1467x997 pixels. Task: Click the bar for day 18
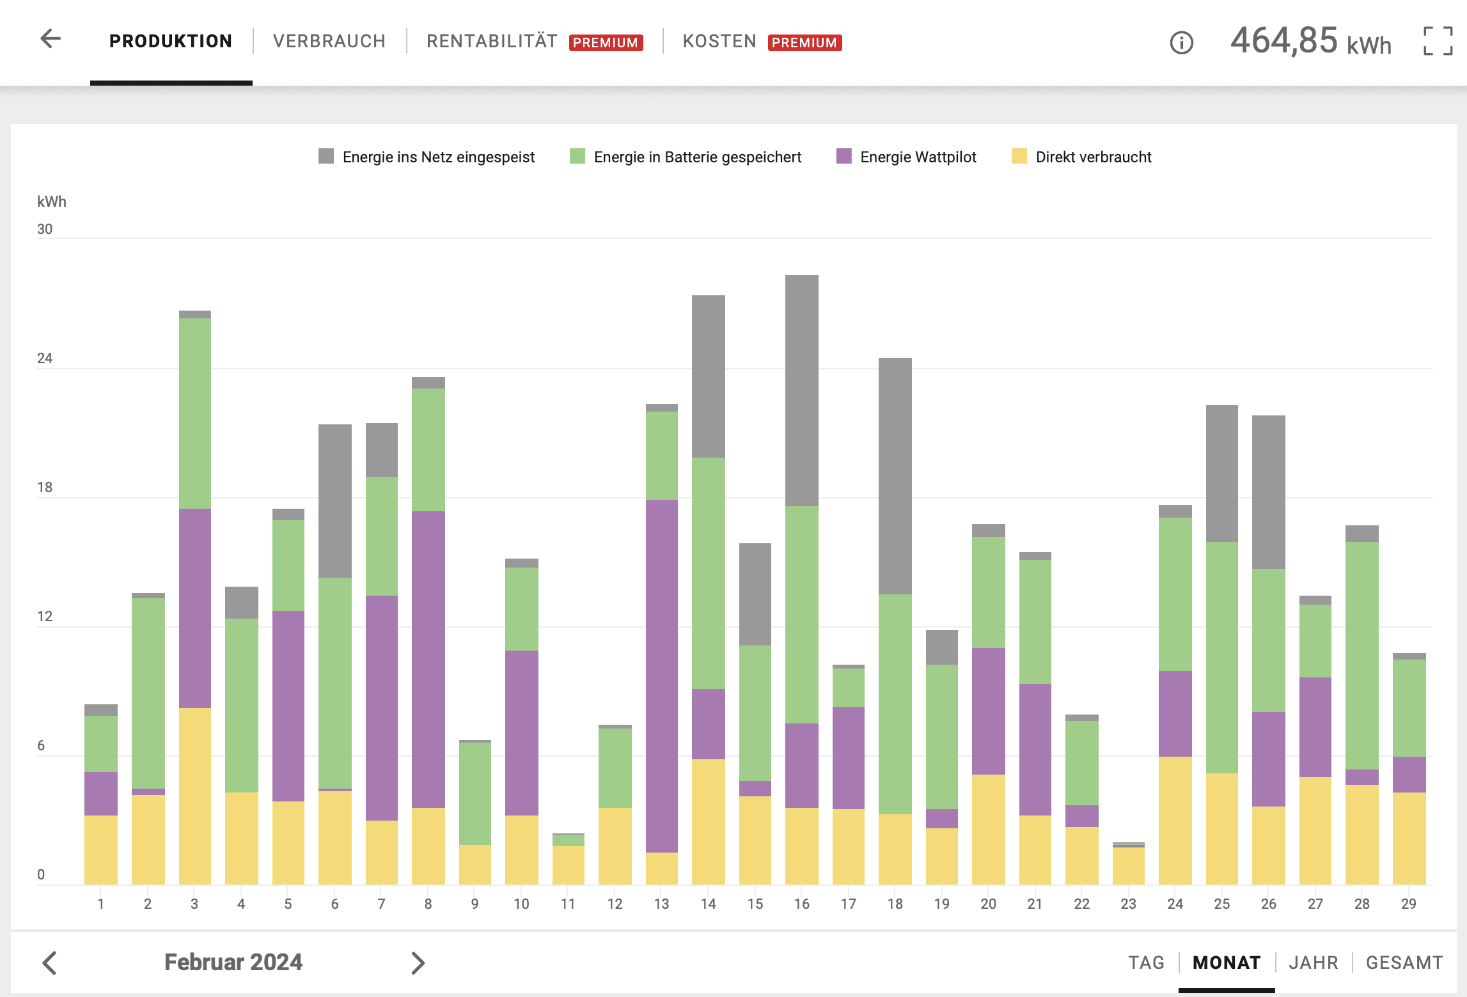click(x=895, y=621)
